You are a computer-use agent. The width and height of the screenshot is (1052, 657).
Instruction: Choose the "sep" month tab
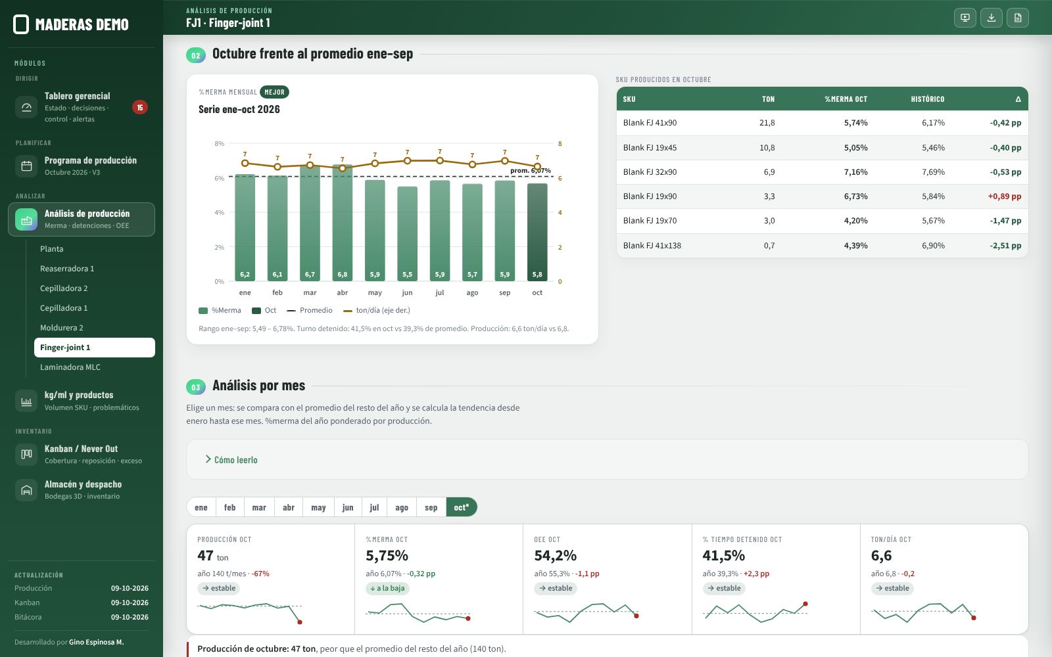click(431, 507)
